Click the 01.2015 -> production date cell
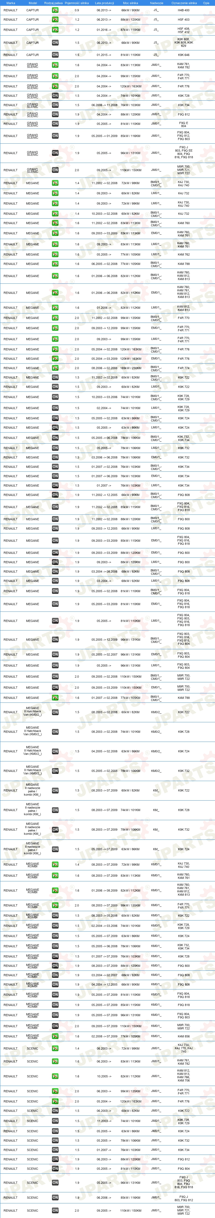Image resolution: width=215 pixels, height=1218 pixels. pyautogui.click(x=104, y=55)
